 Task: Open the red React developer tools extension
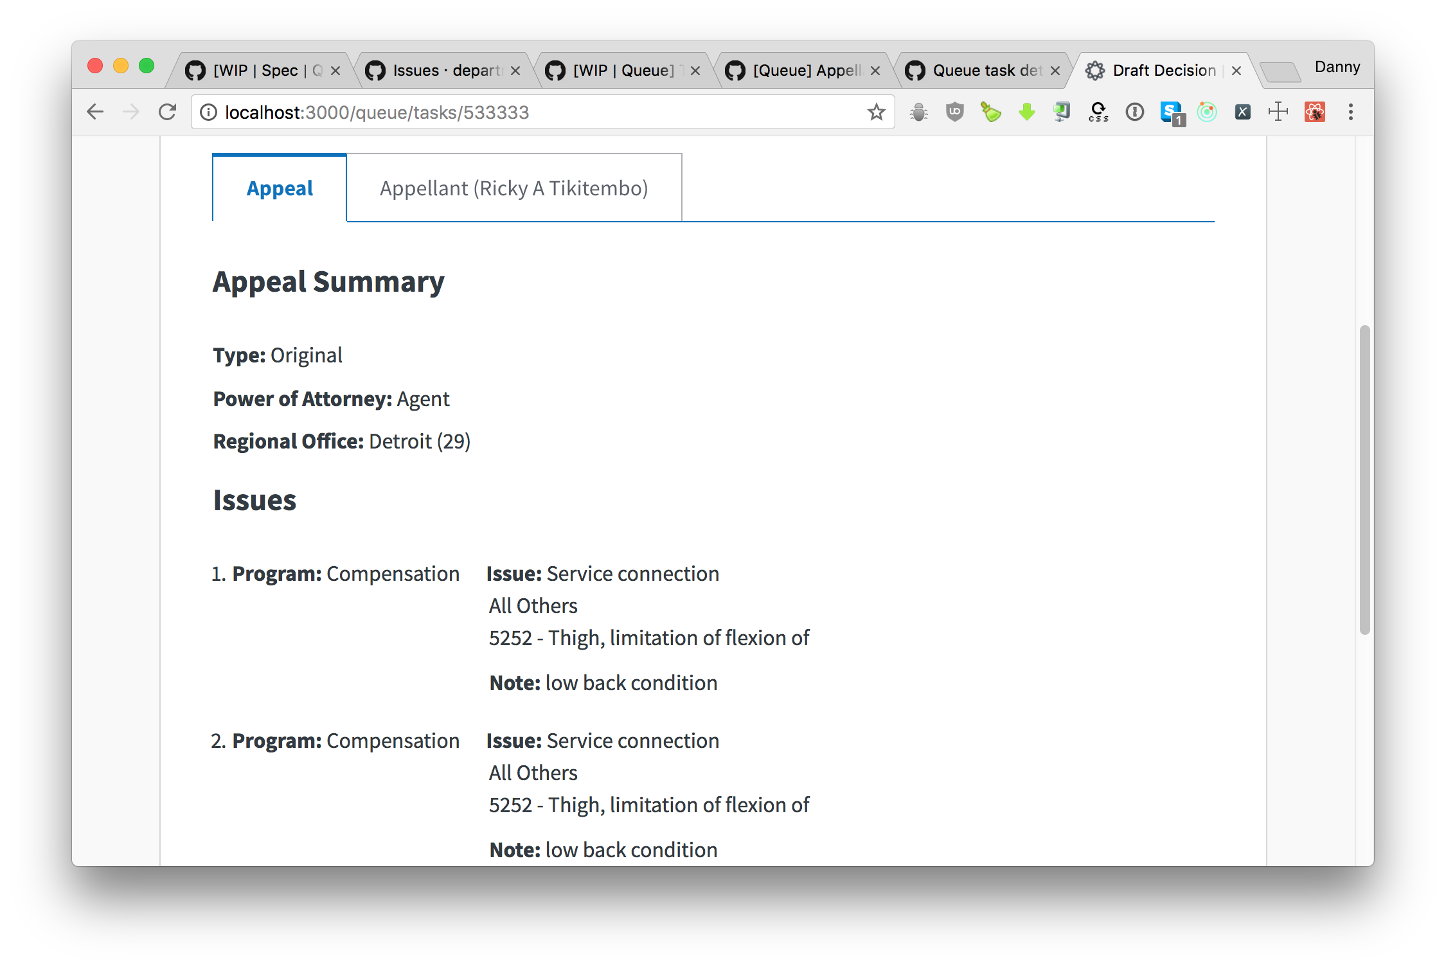click(x=1314, y=112)
